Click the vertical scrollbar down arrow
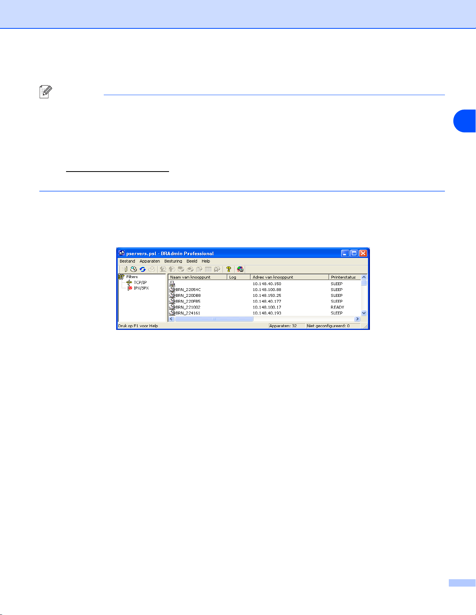Screen dimensions: 476x615 364,313
